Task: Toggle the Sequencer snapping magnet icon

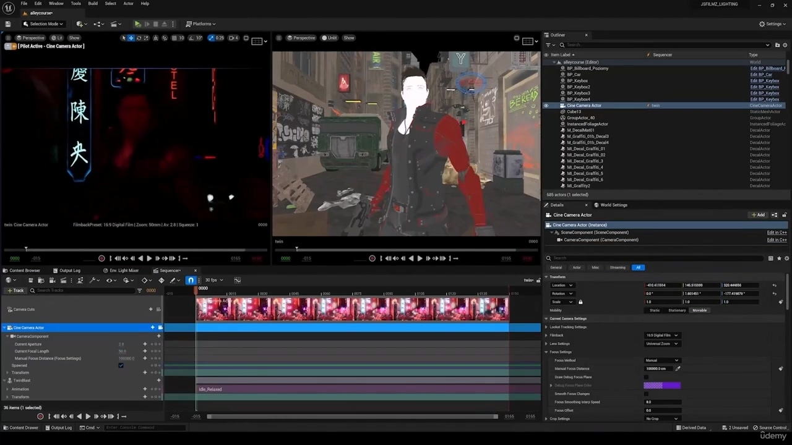Action: click(191, 280)
